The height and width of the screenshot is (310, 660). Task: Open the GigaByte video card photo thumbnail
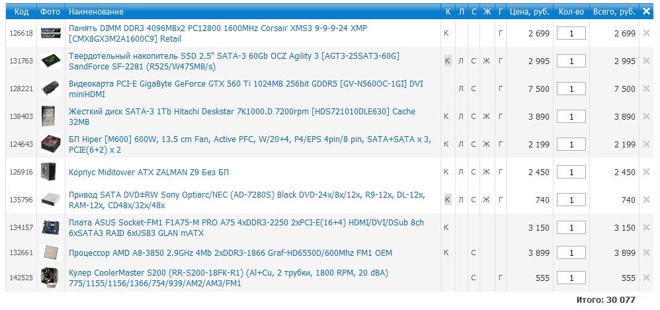[50, 89]
